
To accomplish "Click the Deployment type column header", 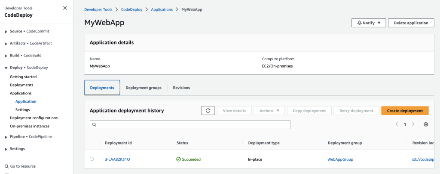I will (264, 143).
